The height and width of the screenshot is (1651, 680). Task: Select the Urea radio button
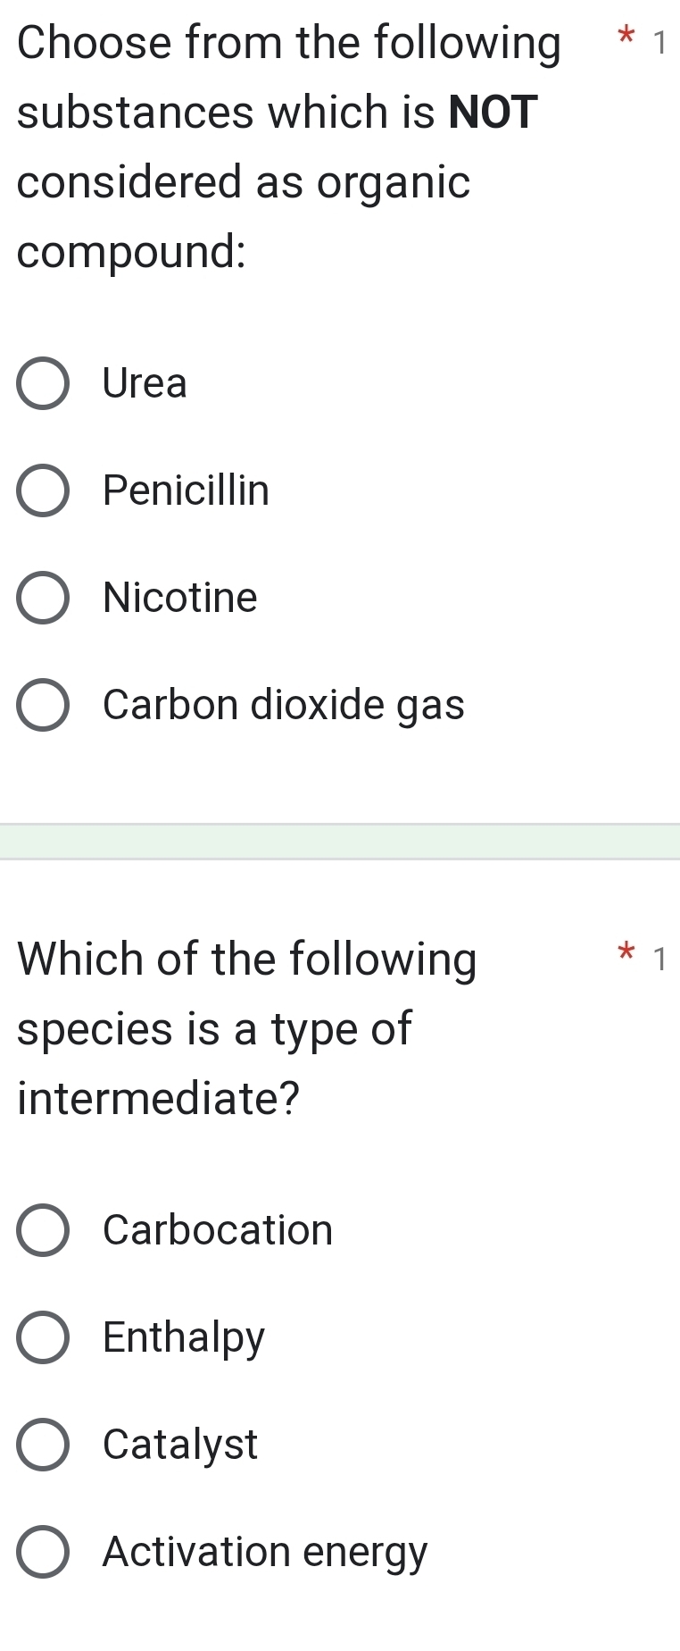pyautogui.click(x=43, y=384)
